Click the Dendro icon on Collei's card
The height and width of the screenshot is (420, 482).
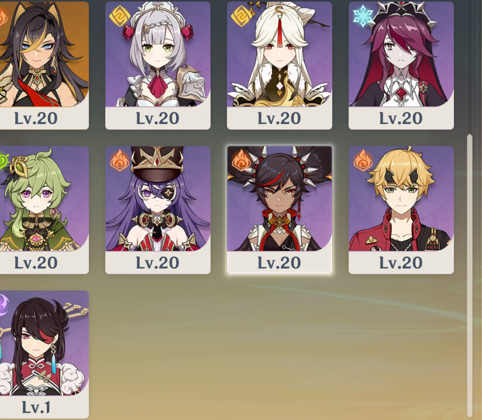tap(3, 161)
